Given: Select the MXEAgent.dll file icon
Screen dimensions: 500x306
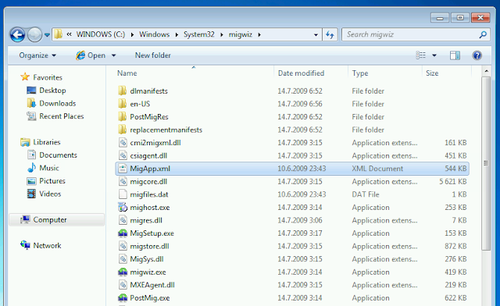Looking at the screenshot, I should click(x=123, y=285).
